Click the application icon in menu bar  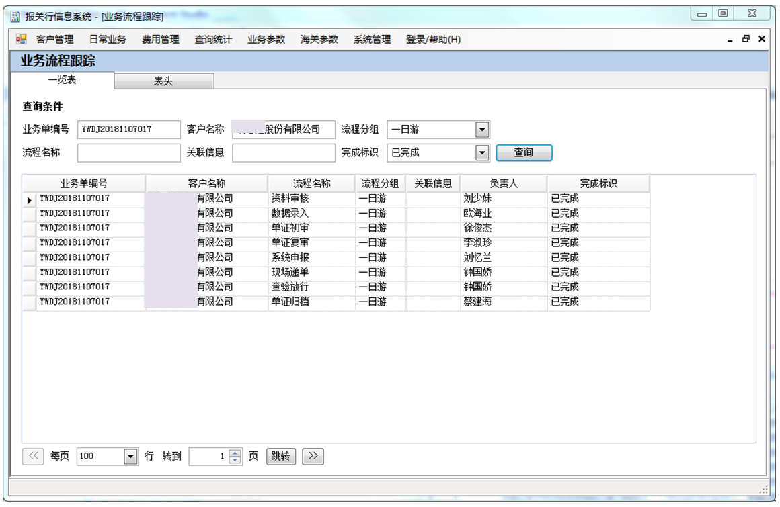[x=21, y=40]
